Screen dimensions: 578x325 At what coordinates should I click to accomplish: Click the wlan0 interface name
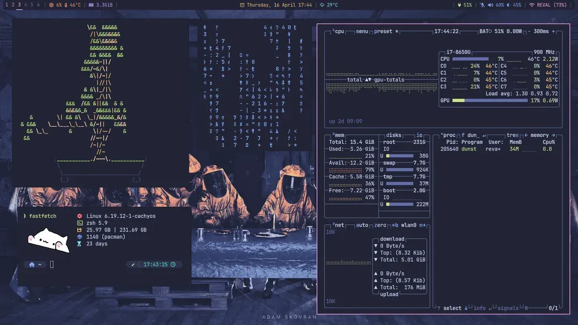pyautogui.click(x=409, y=225)
